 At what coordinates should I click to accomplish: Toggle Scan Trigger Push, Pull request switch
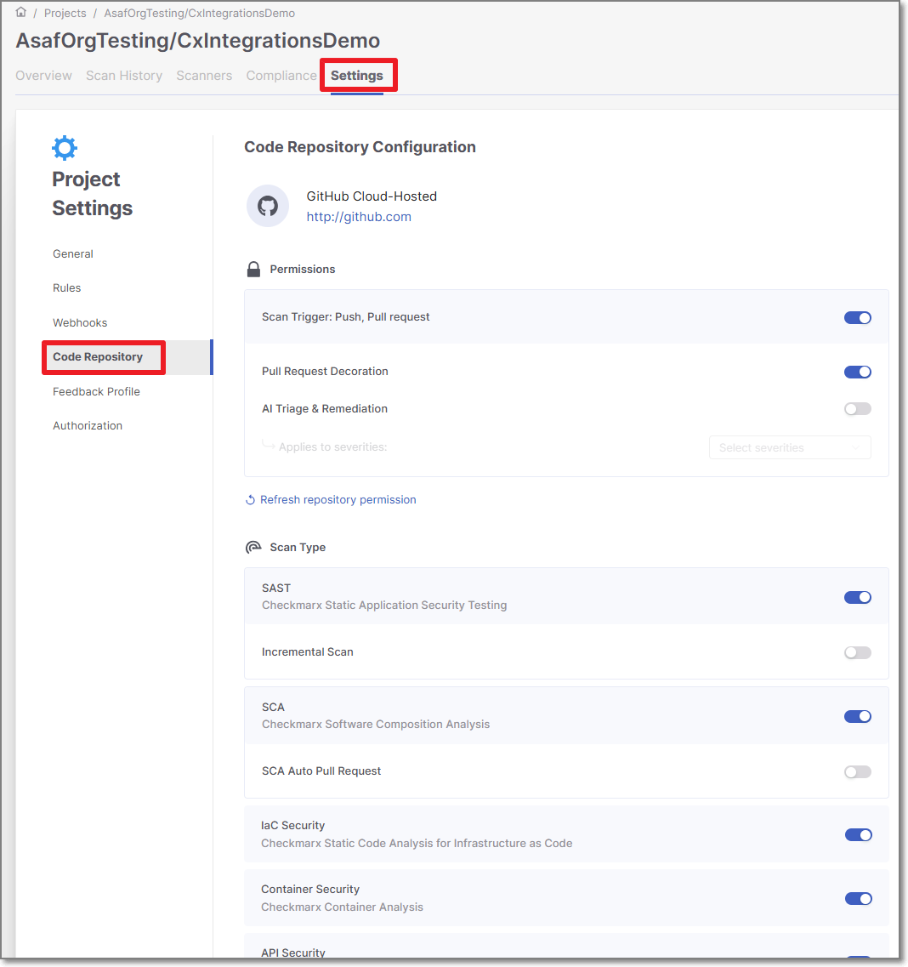pyautogui.click(x=858, y=317)
